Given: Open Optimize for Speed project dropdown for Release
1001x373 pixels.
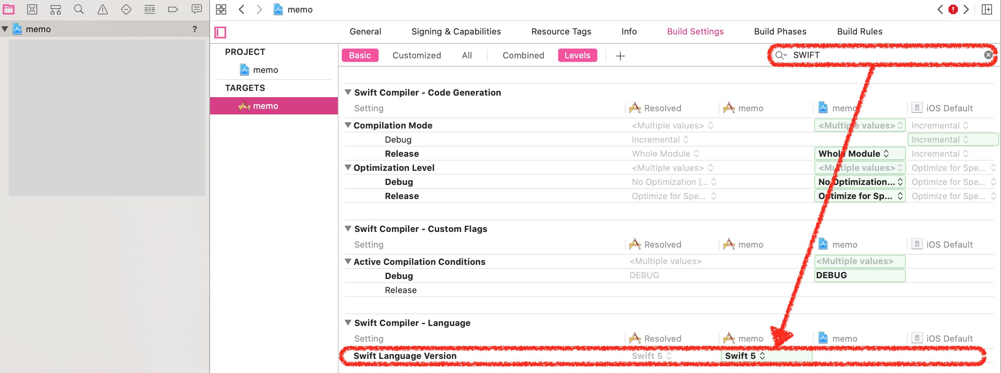Looking at the screenshot, I should tap(860, 196).
